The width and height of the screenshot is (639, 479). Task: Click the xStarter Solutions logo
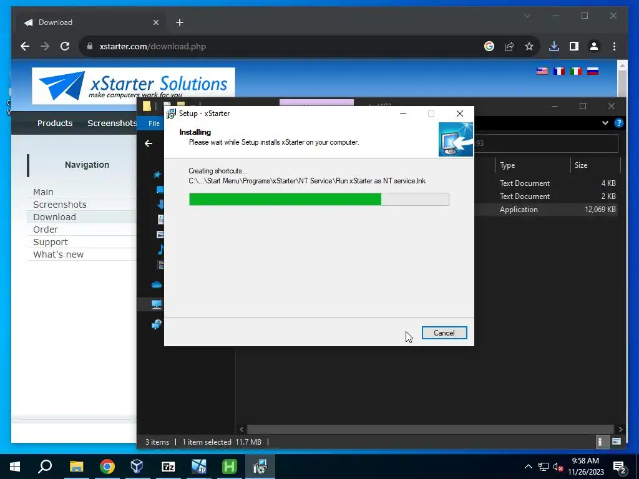point(134,86)
